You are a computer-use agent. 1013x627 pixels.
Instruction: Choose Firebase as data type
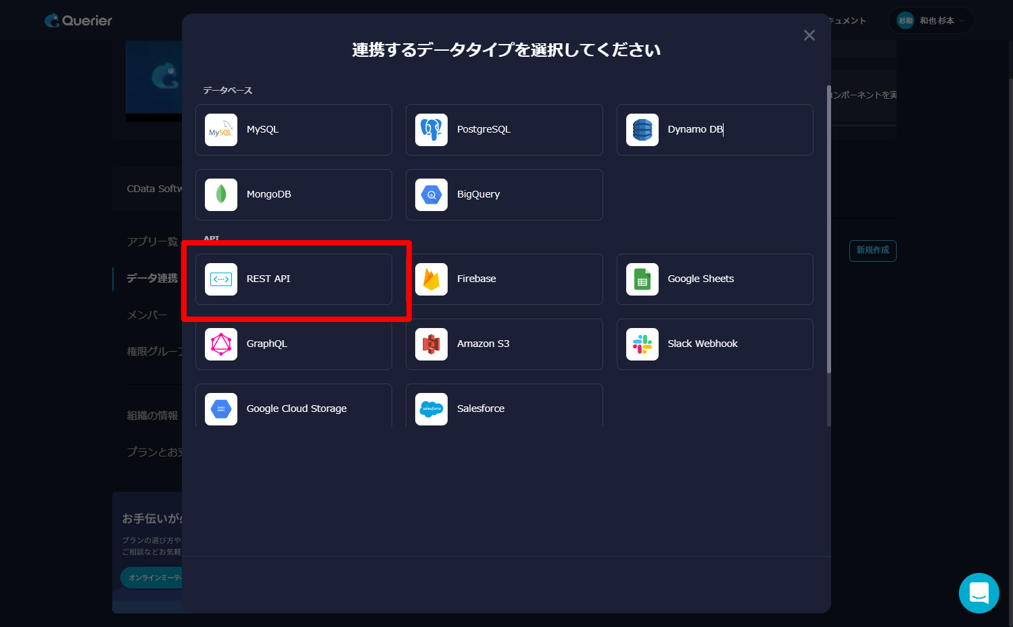point(504,279)
